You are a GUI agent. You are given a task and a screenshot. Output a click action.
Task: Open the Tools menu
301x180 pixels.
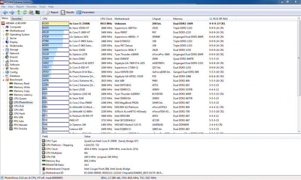pyautogui.click(x=42, y=7)
